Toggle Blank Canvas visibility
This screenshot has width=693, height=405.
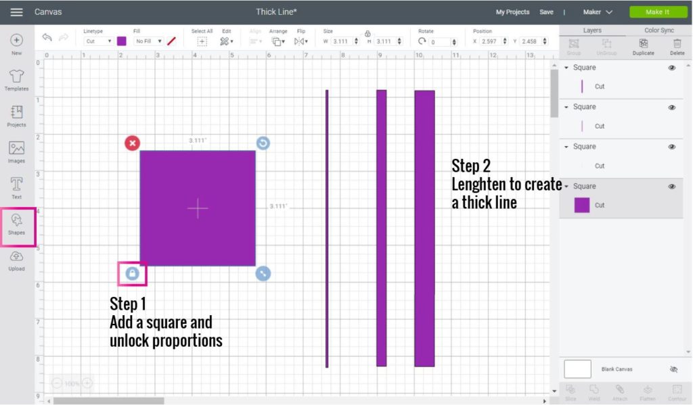[x=673, y=369]
